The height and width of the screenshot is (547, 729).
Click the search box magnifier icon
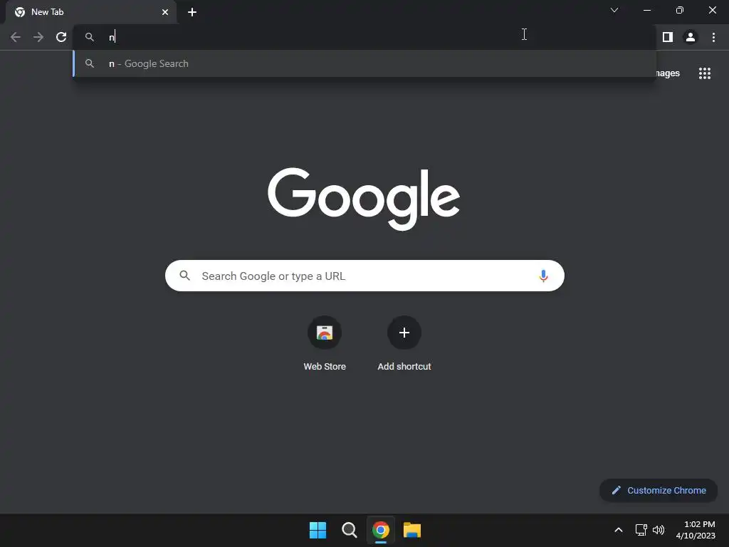point(184,276)
